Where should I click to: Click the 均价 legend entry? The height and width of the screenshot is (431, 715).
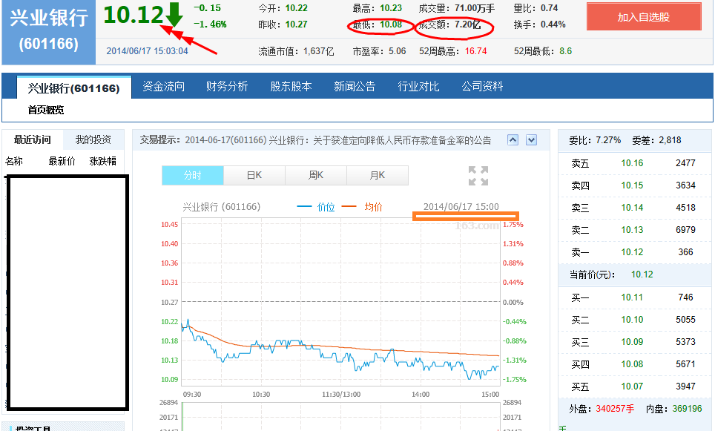[362, 207]
